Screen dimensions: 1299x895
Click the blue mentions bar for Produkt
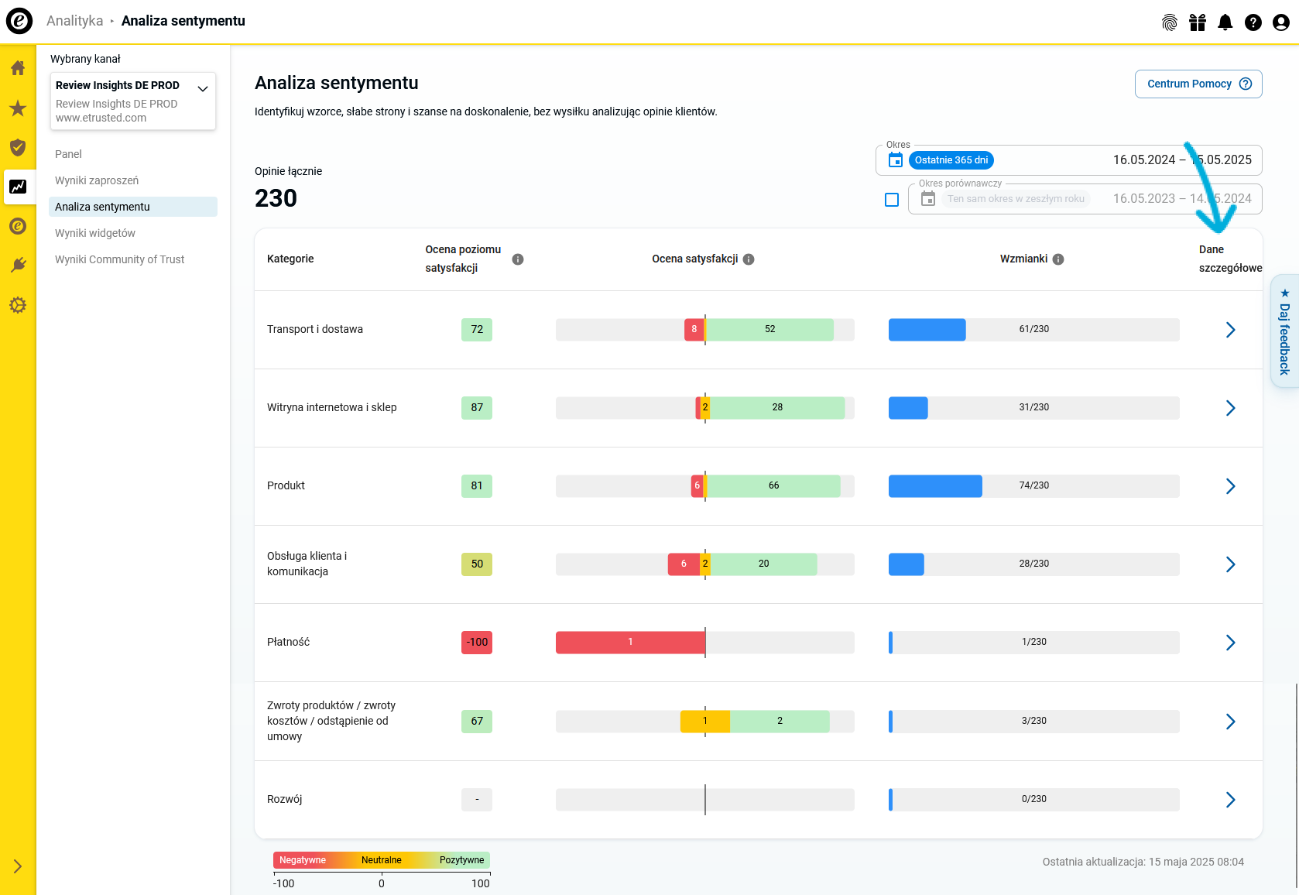tap(934, 486)
